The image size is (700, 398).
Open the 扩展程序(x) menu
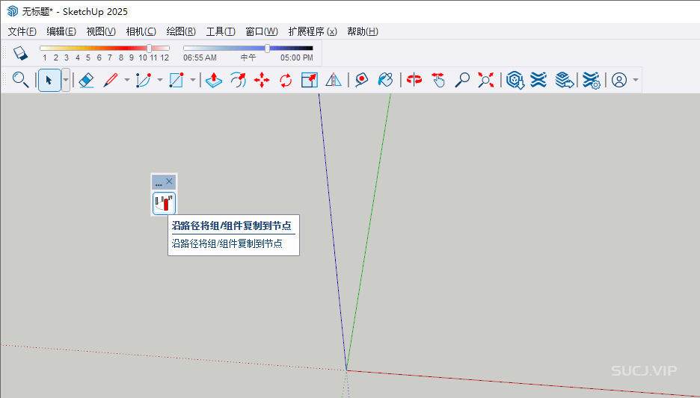pyautogui.click(x=313, y=31)
